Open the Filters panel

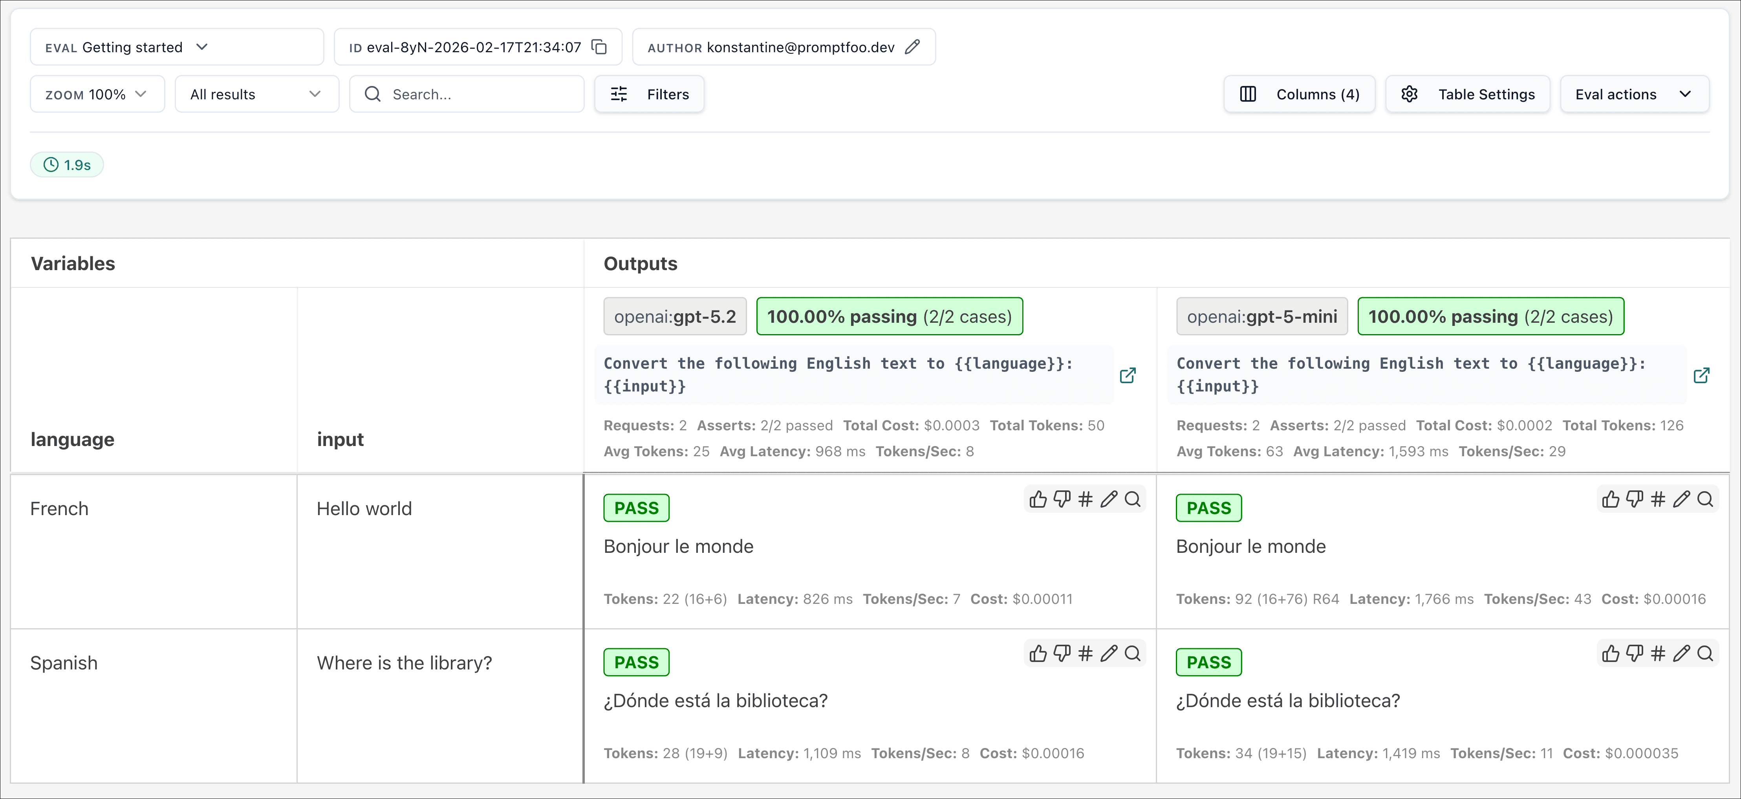649,94
